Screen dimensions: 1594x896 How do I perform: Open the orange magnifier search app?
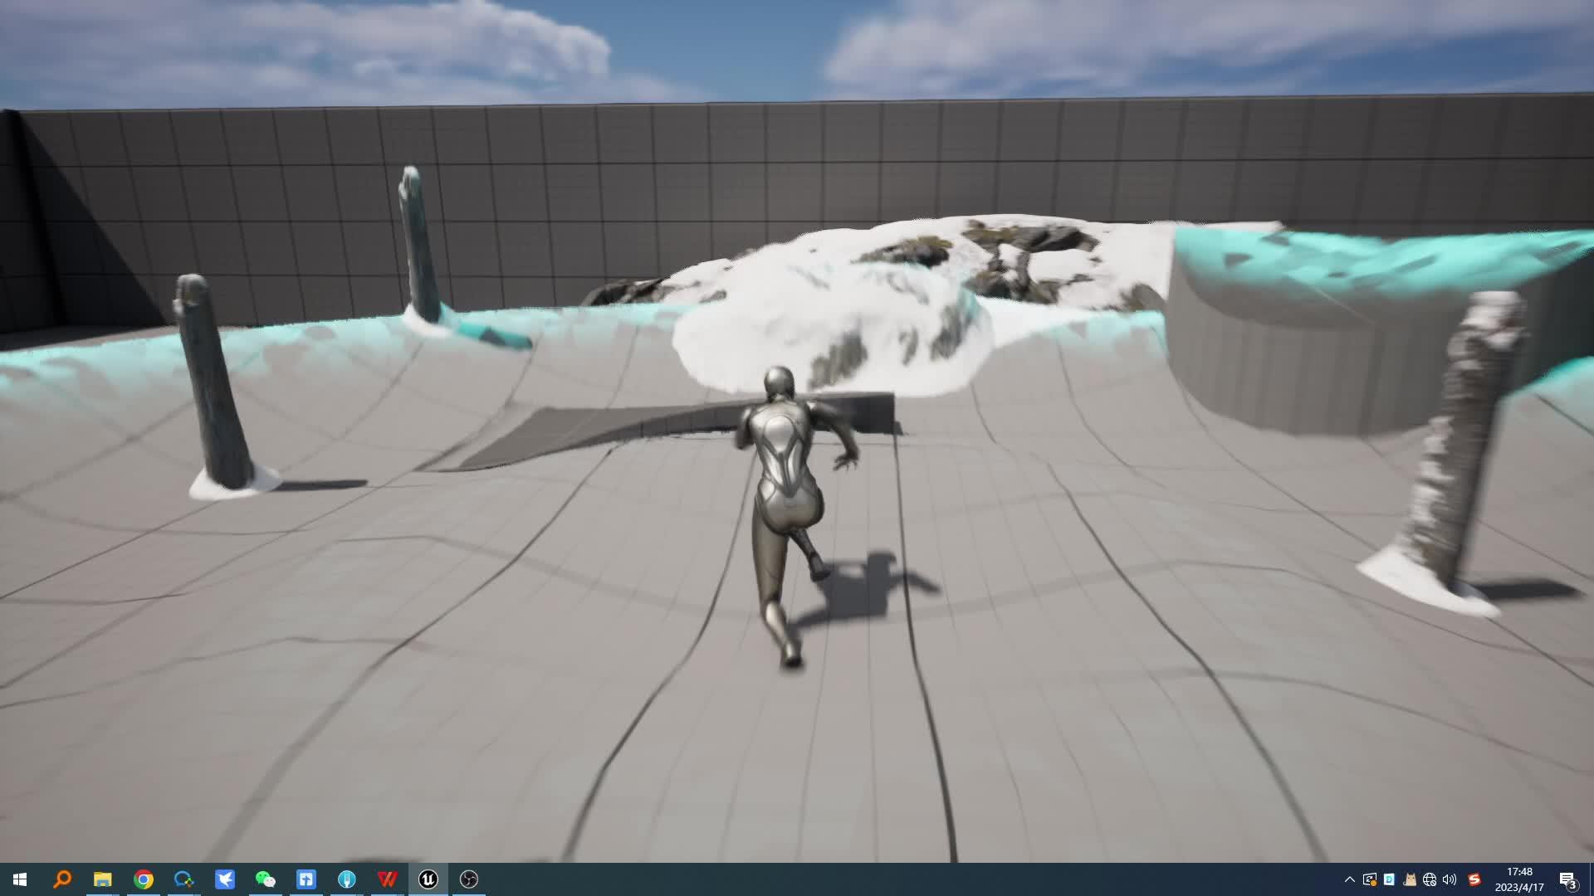click(x=61, y=879)
